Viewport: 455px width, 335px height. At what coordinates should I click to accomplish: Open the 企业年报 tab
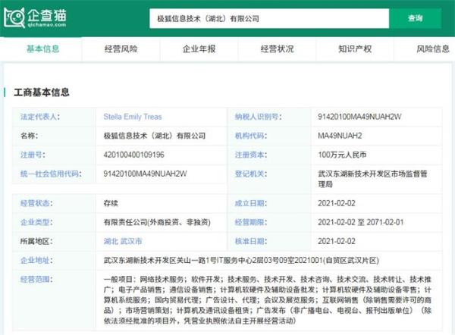199,49
